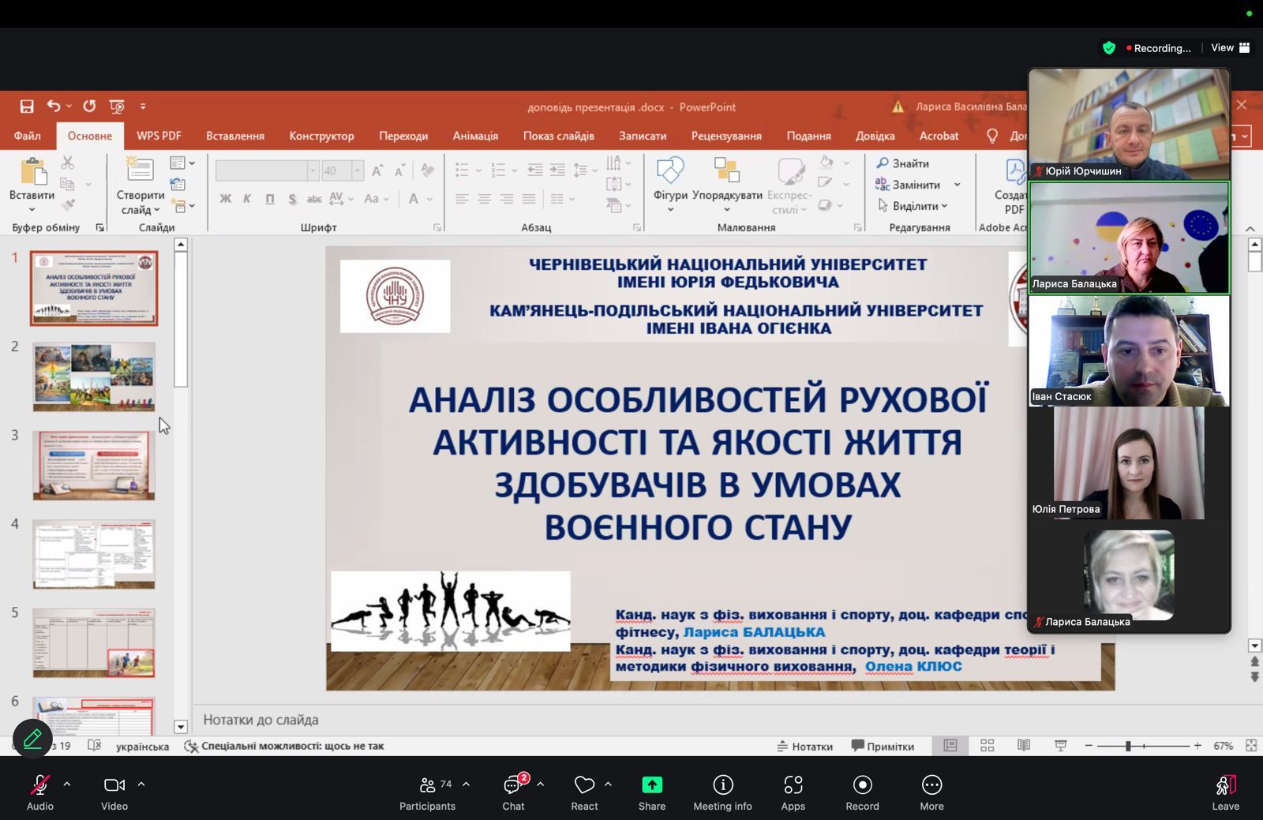Click the Decrease font size icon
Viewport: 1263px width, 820px height.
pyautogui.click(x=400, y=170)
